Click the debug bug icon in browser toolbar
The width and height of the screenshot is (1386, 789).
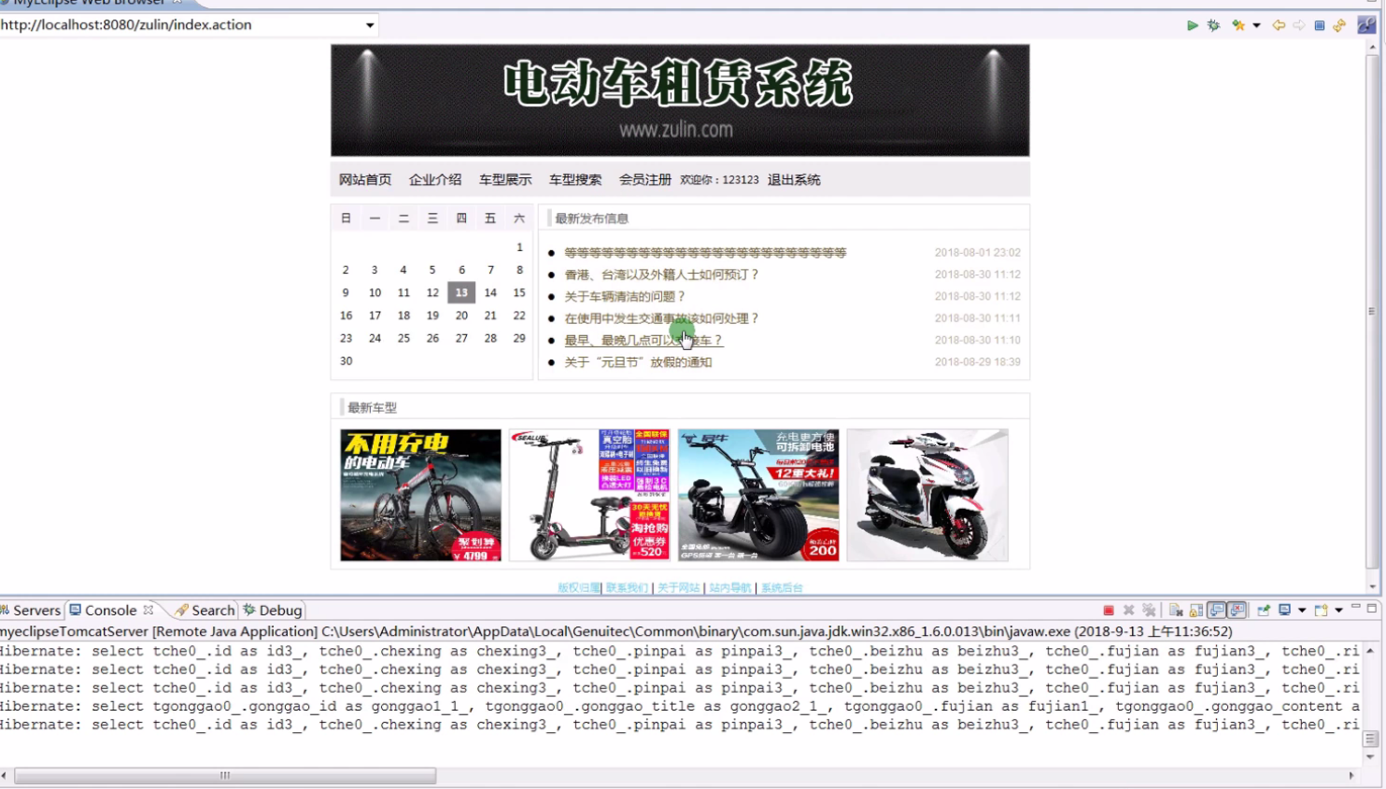click(x=1213, y=25)
